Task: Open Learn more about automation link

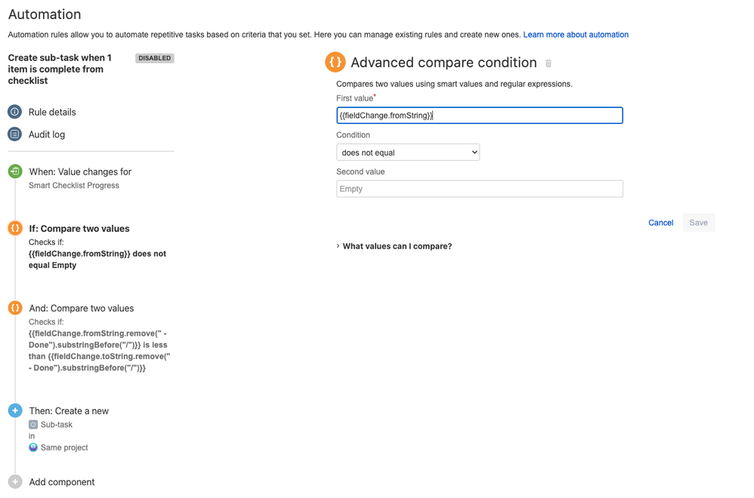Action: 576,35
